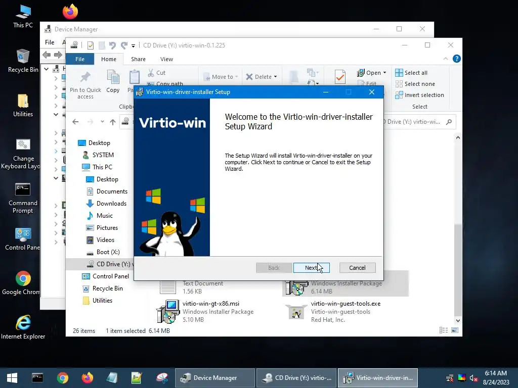Image resolution: width=518 pixels, height=388 pixels.
Task: Open the Move to dropdown
Action: click(x=221, y=77)
